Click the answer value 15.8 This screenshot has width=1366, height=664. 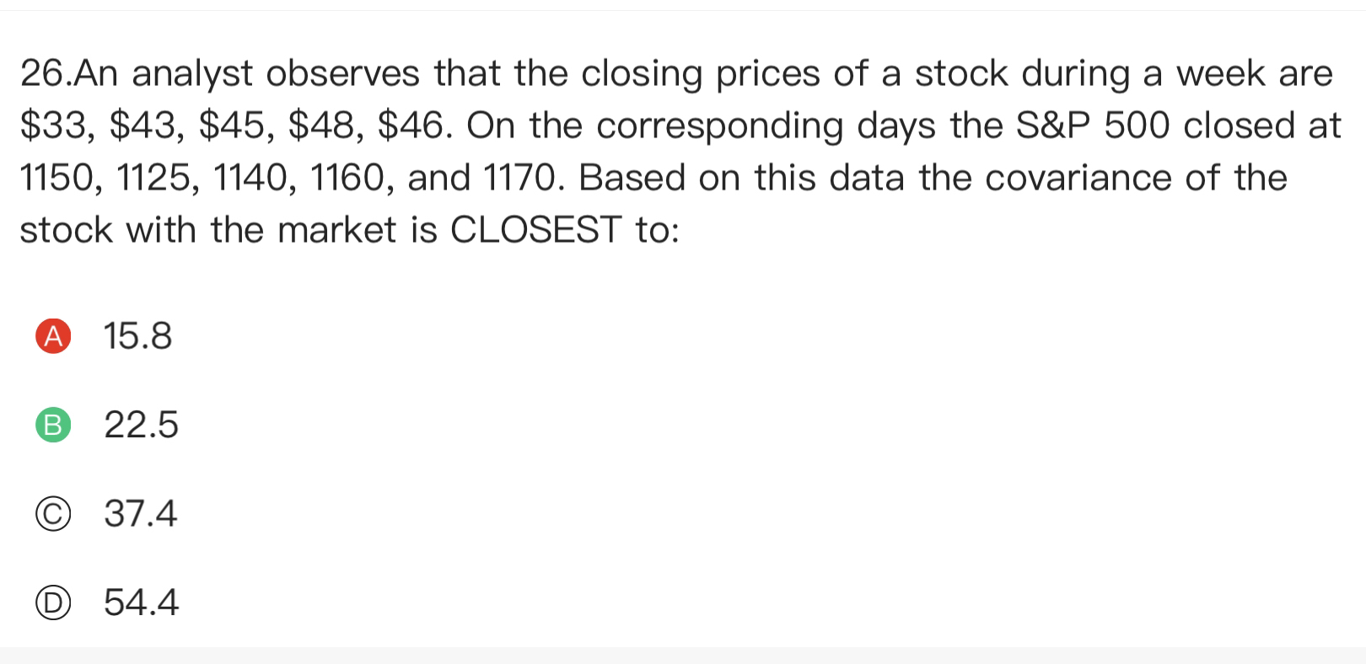point(137,336)
